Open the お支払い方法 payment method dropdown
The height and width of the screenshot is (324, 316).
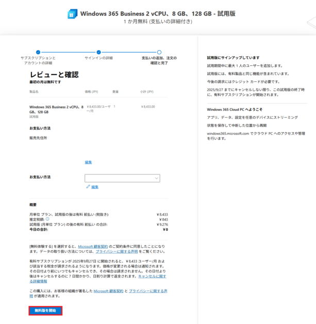(122, 178)
